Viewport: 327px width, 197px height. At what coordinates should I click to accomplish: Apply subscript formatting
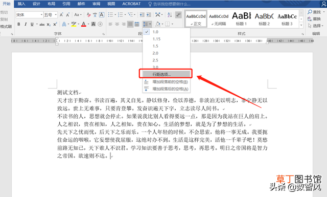(x=49, y=25)
